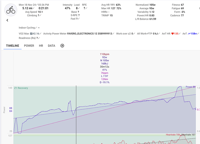Viewport: 200px width, 144px height.
Task: Click the cycling activity type icon
Action: pos(11,10)
